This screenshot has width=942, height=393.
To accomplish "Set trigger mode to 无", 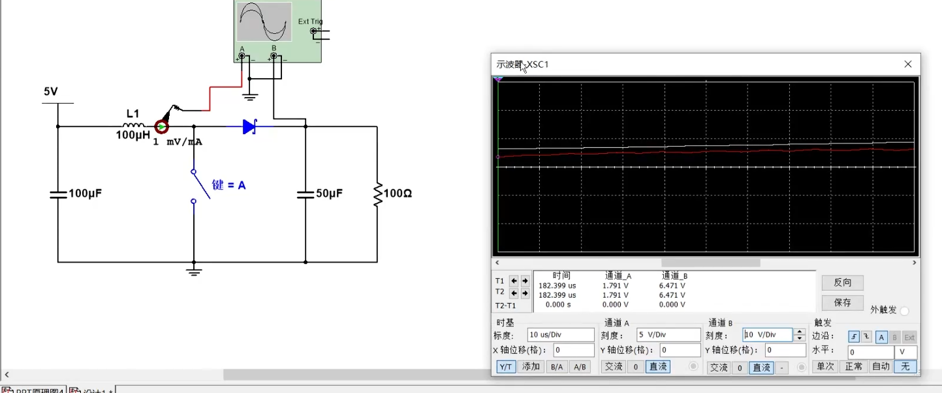I will coord(905,366).
